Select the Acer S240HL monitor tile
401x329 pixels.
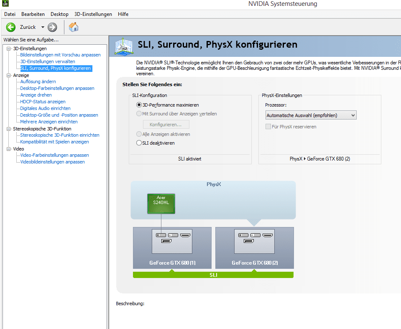pos(161,204)
